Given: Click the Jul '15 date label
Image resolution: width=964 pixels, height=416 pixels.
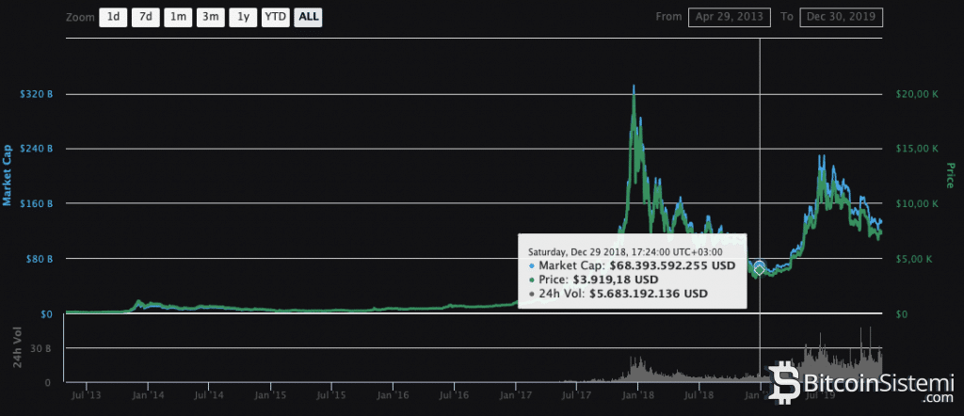Looking at the screenshot, I should point(331,396).
